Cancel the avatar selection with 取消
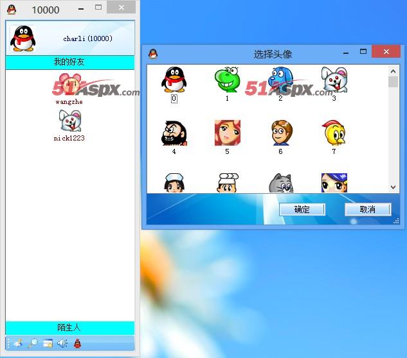This screenshot has height=358, width=407. click(x=368, y=209)
